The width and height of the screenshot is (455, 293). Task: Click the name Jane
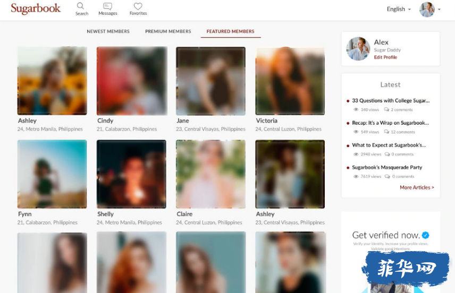(x=183, y=120)
